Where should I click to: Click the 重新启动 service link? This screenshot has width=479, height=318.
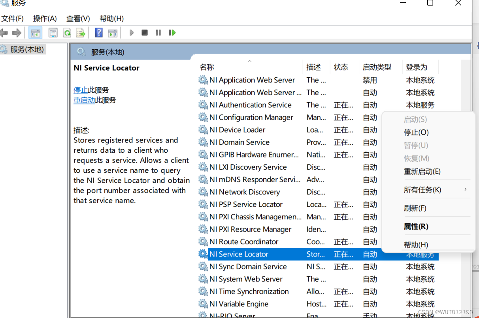(84, 100)
